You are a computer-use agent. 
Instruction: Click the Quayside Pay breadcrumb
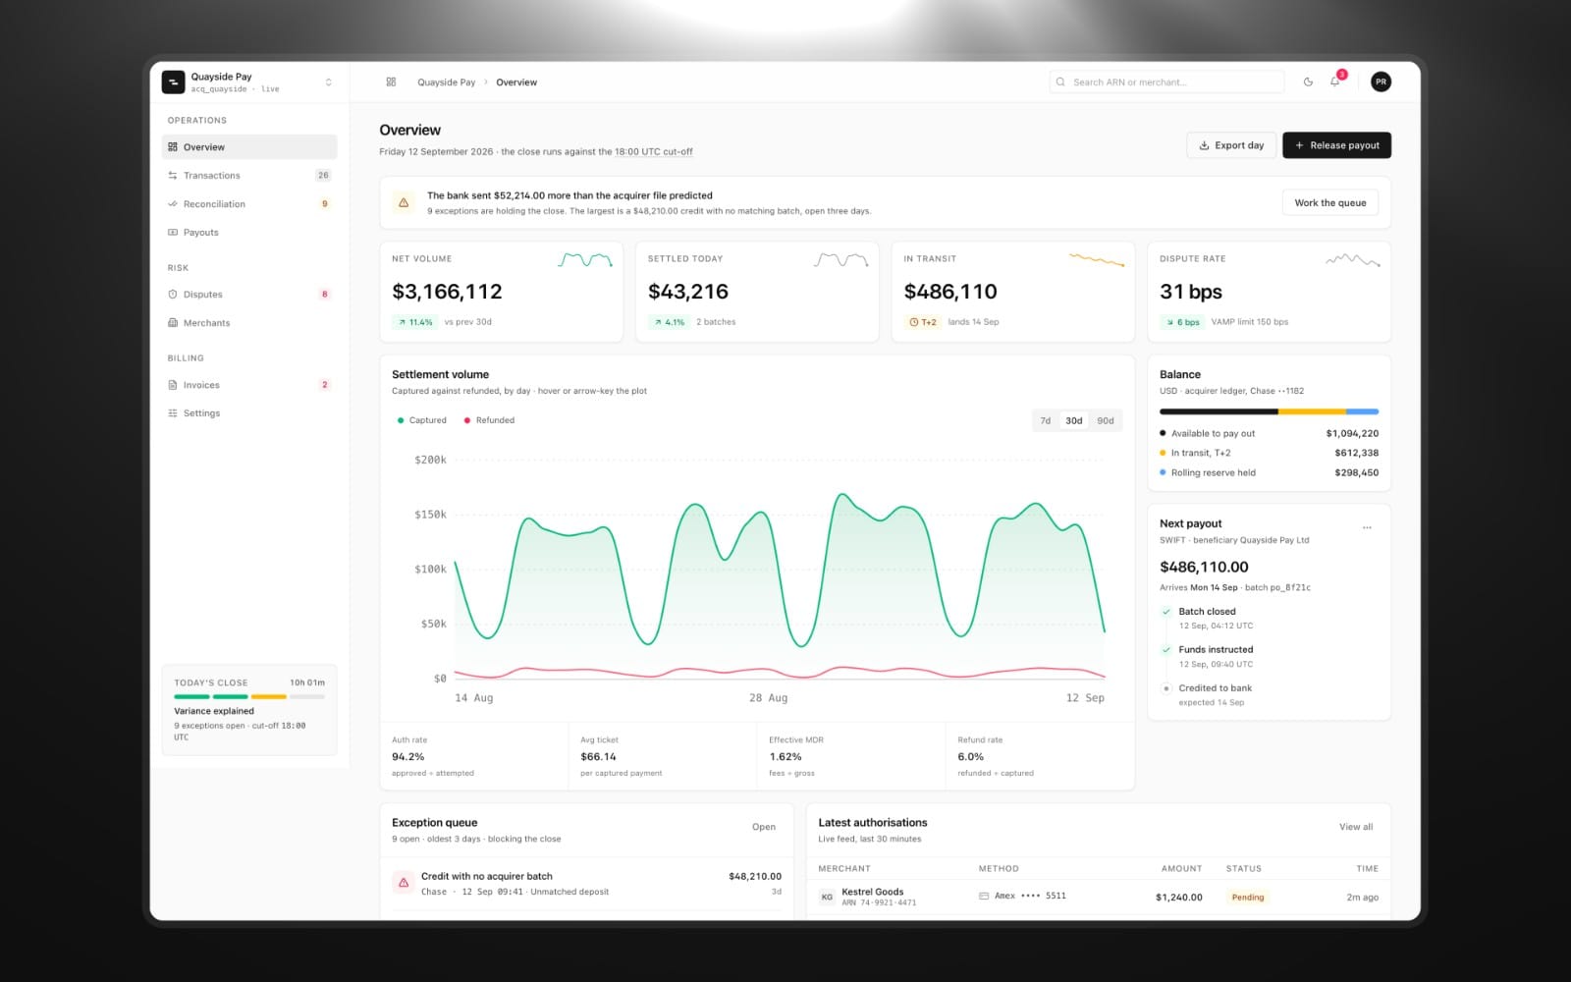(x=446, y=82)
